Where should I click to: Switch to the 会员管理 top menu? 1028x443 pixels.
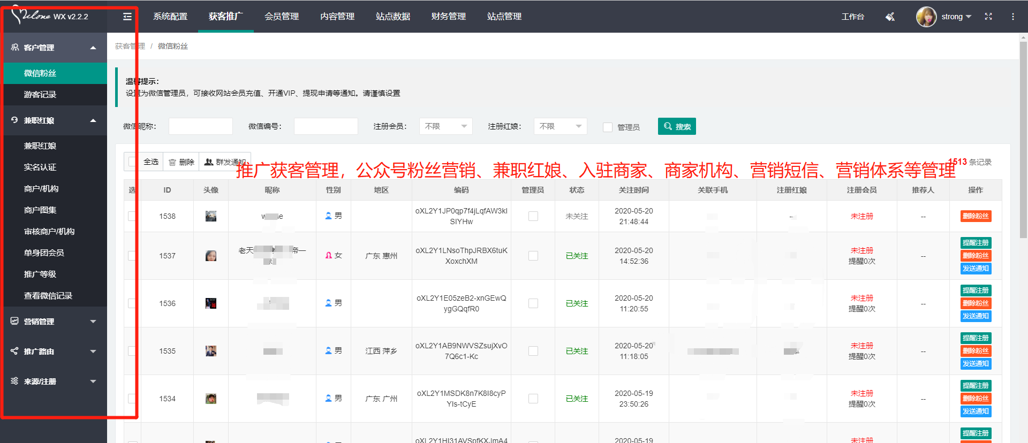[282, 17]
